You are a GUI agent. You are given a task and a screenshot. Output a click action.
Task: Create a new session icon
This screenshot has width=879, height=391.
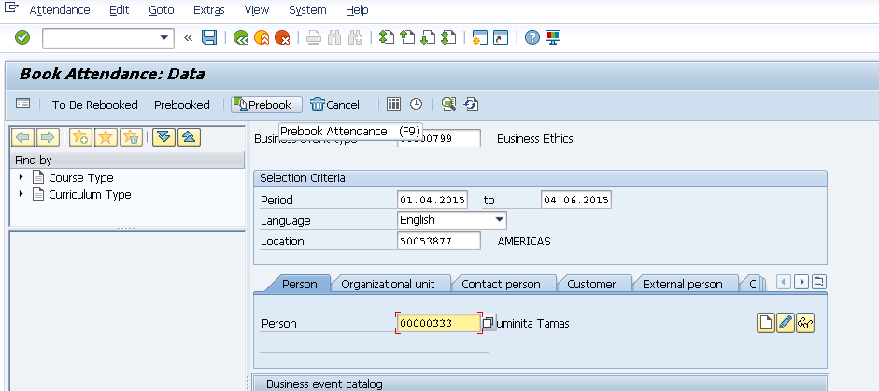[x=480, y=37]
